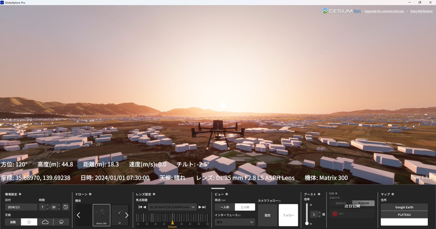The height and width of the screenshot is (229, 436).
Task: Select the rainy weather icon
Action: coord(61,222)
